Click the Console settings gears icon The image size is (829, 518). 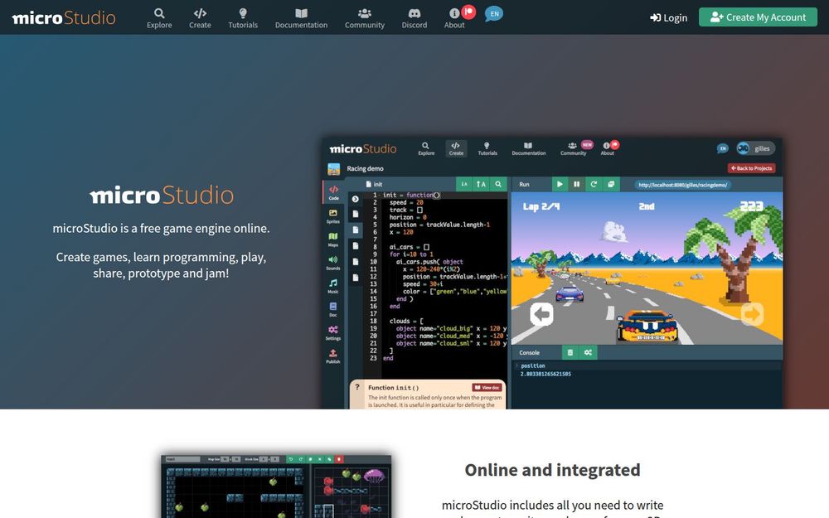(588, 352)
